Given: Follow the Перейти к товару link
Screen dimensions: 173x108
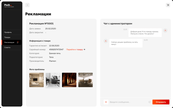Looking at the screenshot, I should 75,50.
